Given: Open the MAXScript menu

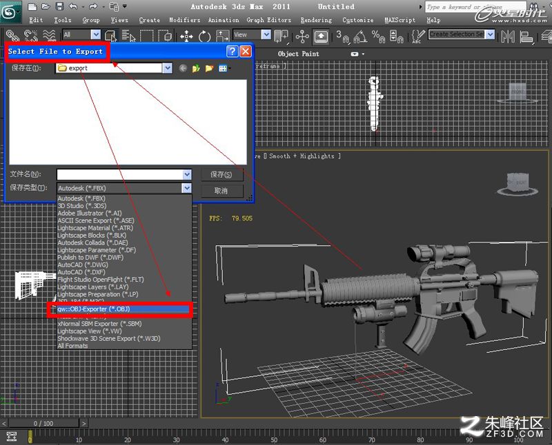Looking at the screenshot, I should click(x=400, y=20).
